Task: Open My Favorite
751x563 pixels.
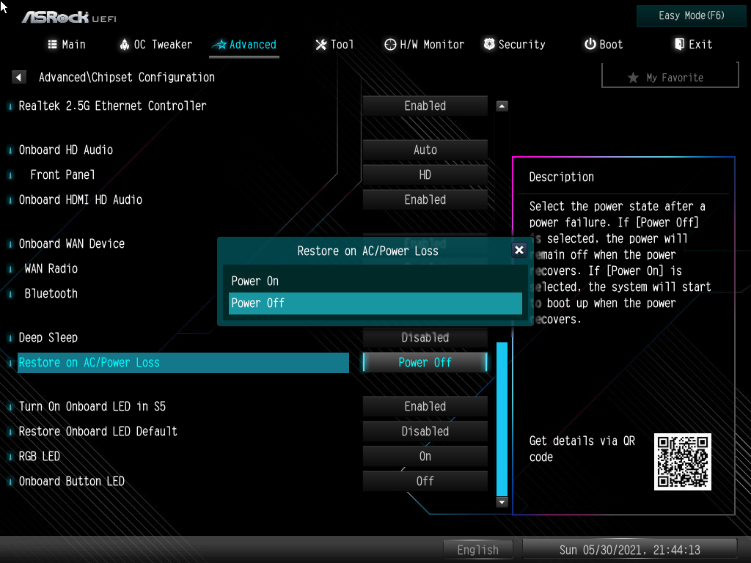Action: click(670, 77)
